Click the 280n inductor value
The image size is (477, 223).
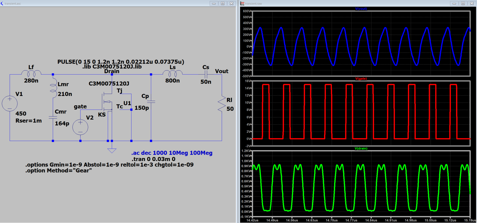pyautogui.click(x=31, y=81)
